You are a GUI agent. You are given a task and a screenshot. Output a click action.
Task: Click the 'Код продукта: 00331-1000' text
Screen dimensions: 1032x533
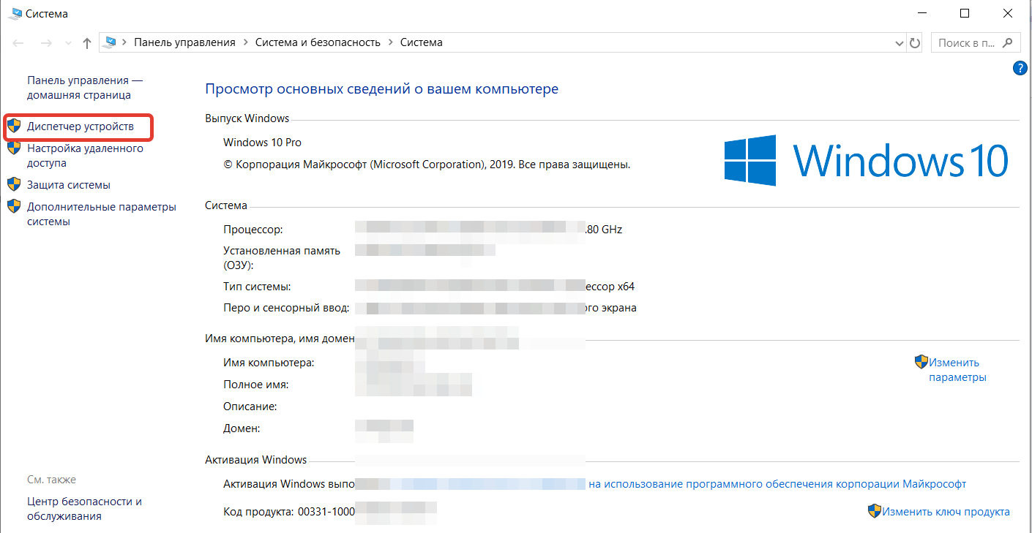tap(289, 512)
